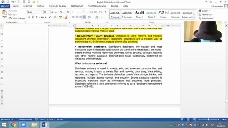
Task: Center align text
Action: click(77, 17)
